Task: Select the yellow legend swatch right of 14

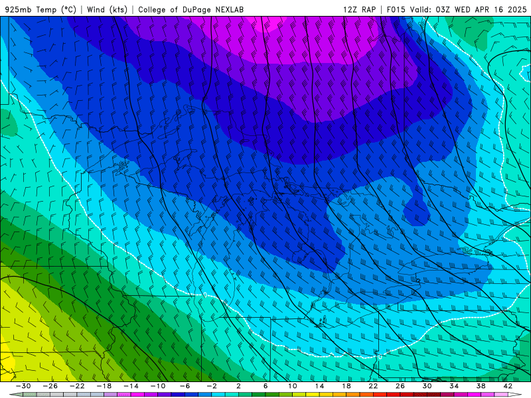Action: pyautogui.click(x=326, y=395)
